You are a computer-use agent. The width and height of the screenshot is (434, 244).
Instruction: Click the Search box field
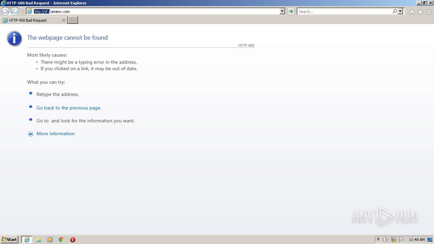click(344, 12)
